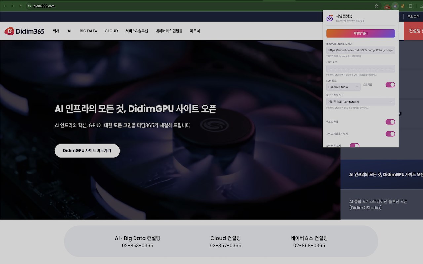Open the extension showing the 3427 badge
This screenshot has width=423, height=264.
click(x=387, y=6)
